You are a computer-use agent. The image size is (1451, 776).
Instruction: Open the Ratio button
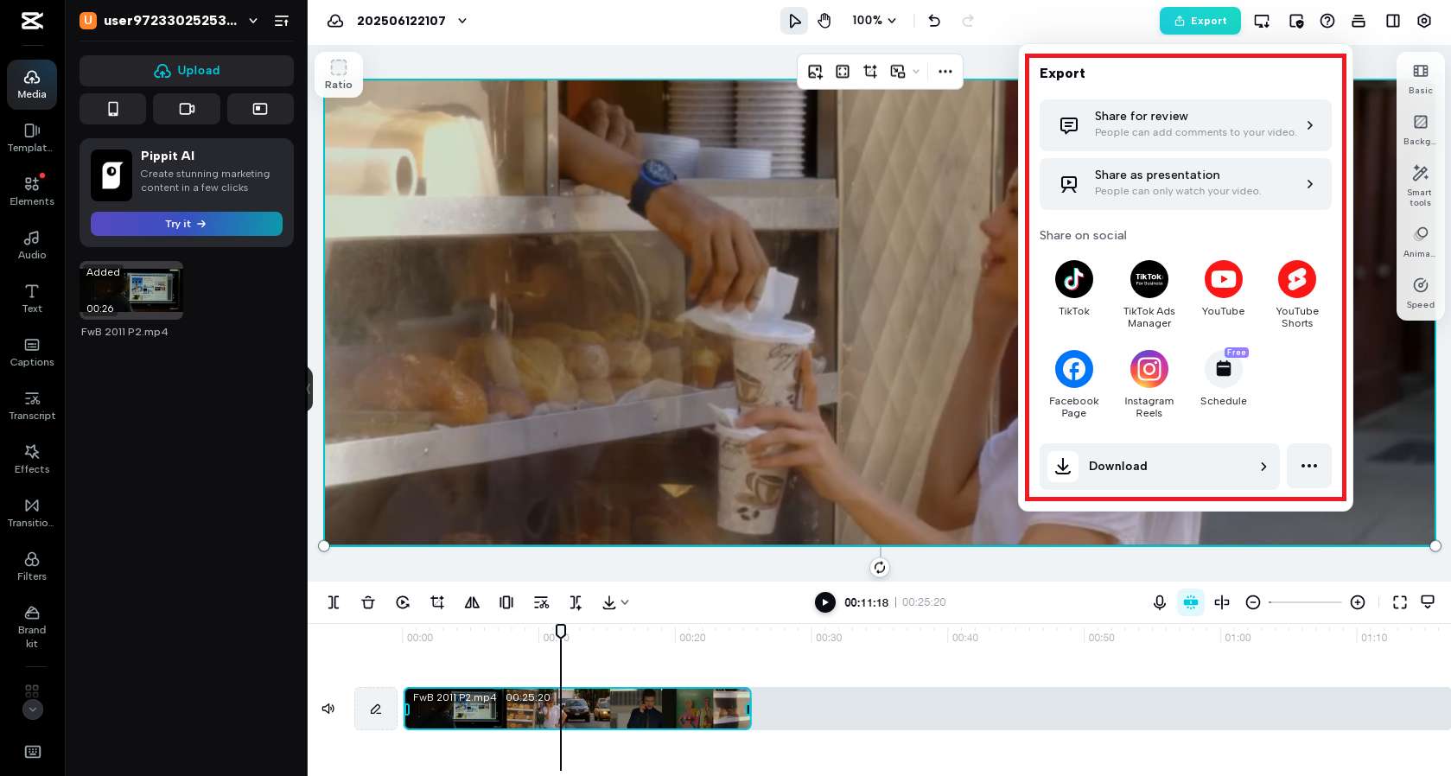coord(339,74)
